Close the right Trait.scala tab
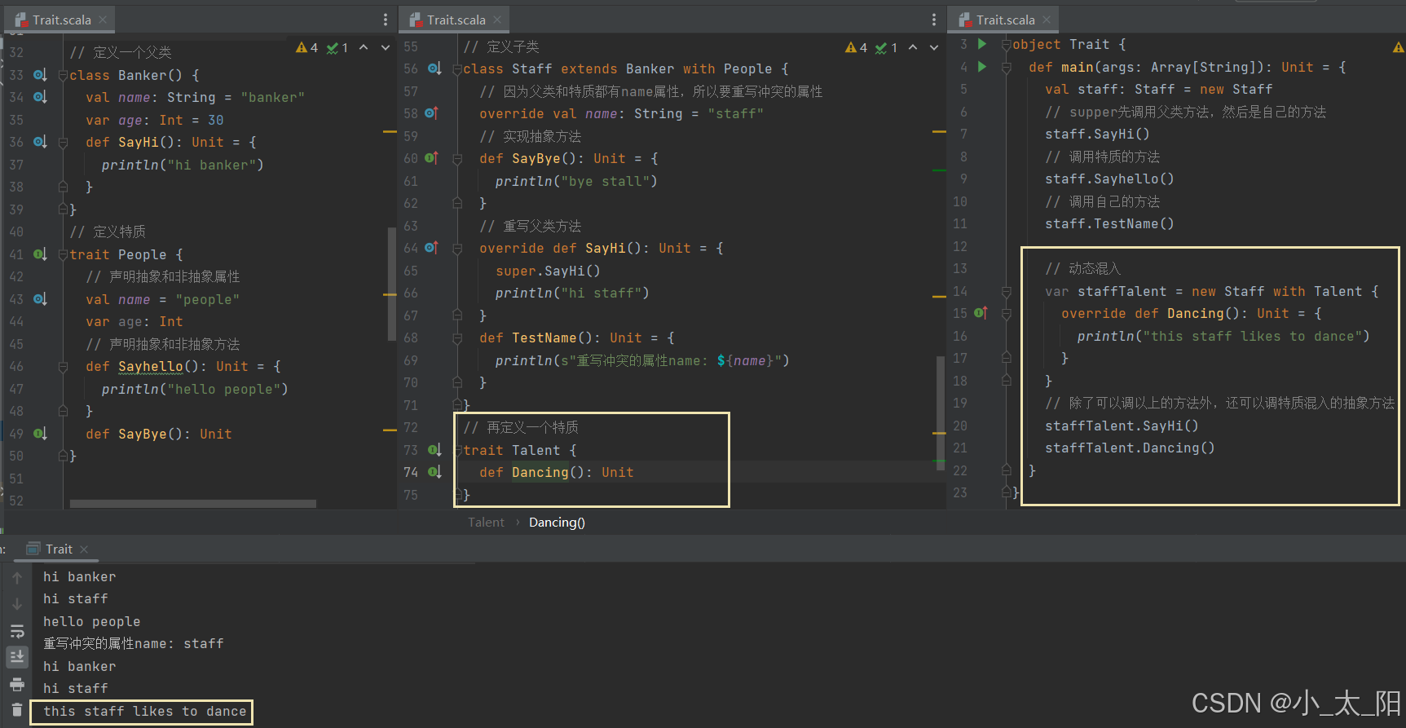This screenshot has height=728, width=1406. click(1047, 20)
